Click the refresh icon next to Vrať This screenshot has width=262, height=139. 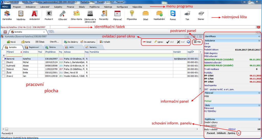click(x=188, y=42)
